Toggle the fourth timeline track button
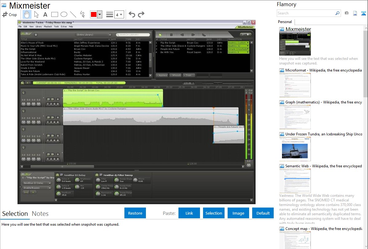Screen dimensions: 368x249 (24, 147)
